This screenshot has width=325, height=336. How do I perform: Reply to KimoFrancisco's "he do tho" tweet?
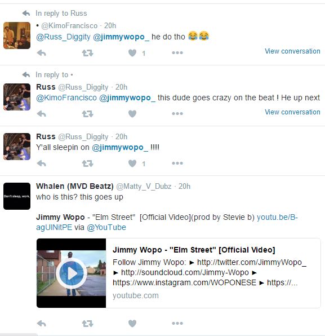tap(42, 53)
